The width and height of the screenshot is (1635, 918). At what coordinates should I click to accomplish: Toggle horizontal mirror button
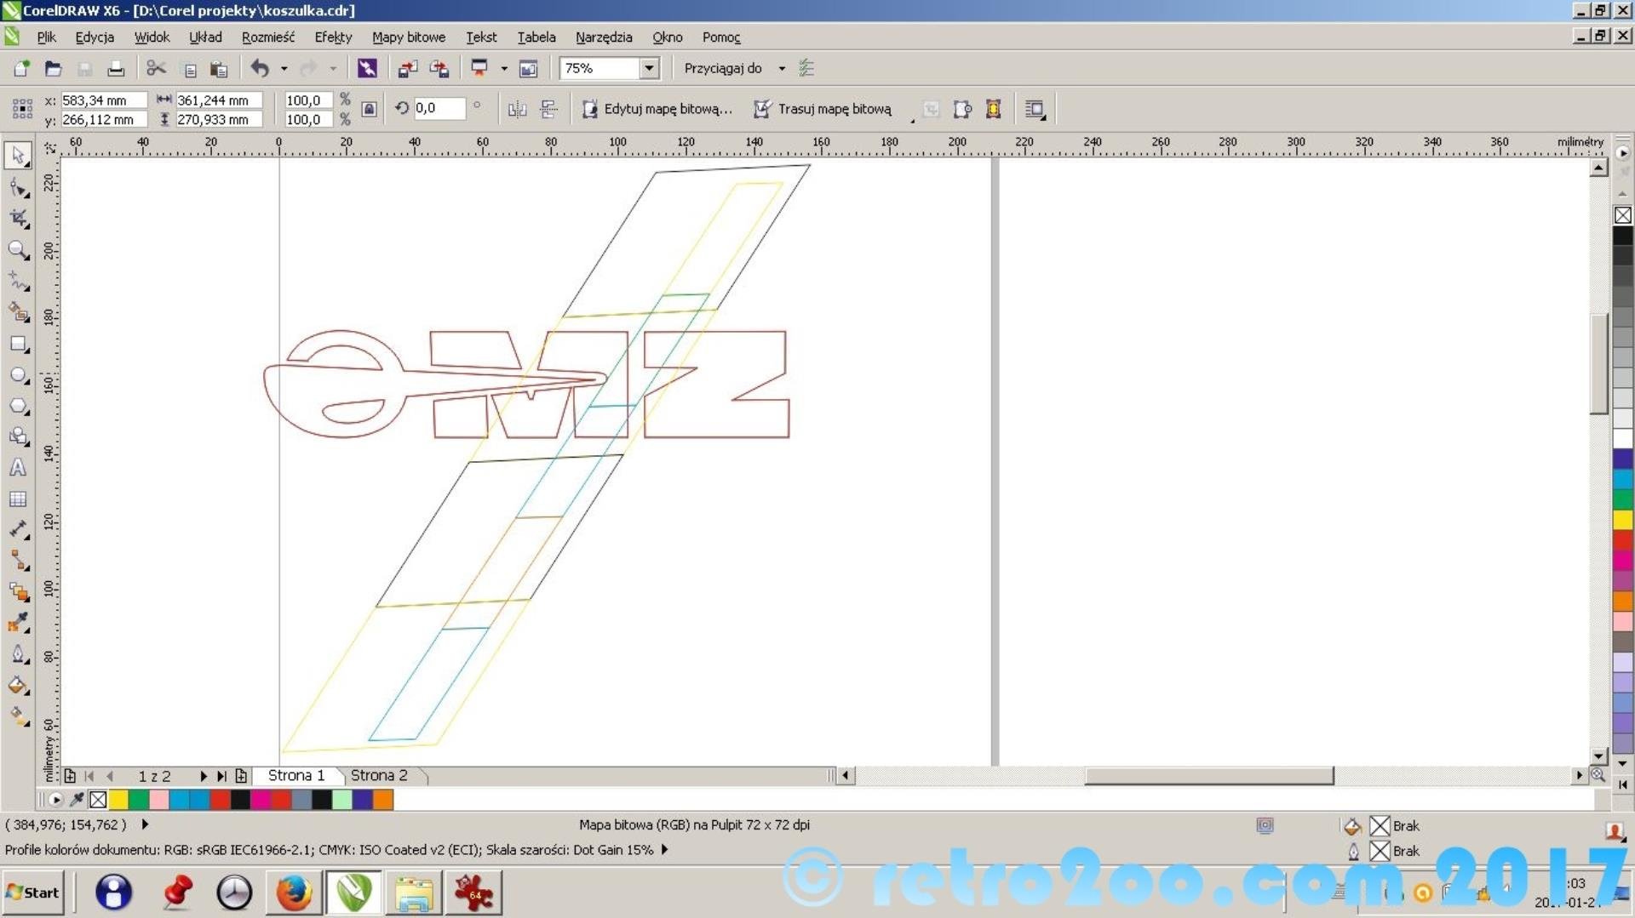point(517,109)
